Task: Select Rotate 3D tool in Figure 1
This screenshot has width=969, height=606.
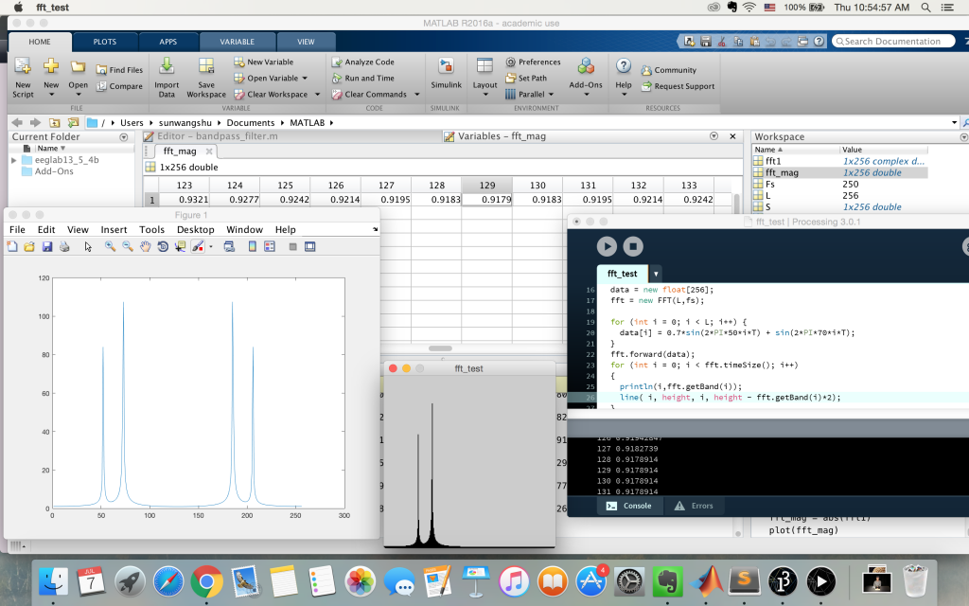Action: tap(163, 247)
